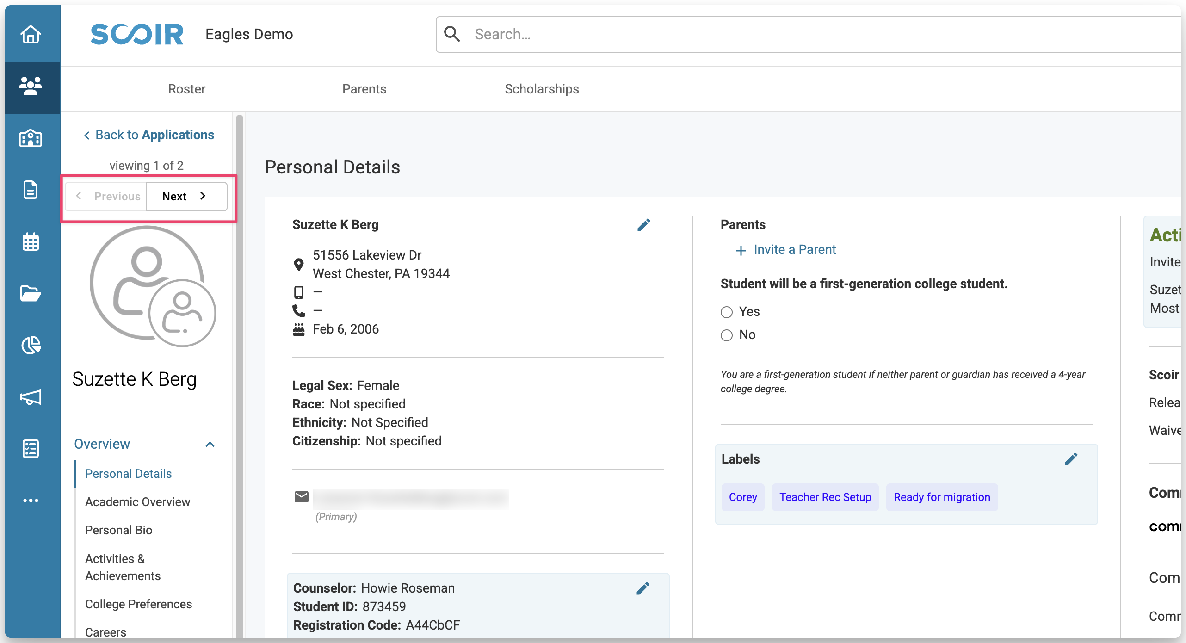
Task: Switch to the Parents tab
Action: pyautogui.click(x=364, y=89)
